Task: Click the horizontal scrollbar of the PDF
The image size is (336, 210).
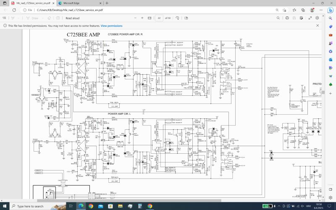Action: 129,201
